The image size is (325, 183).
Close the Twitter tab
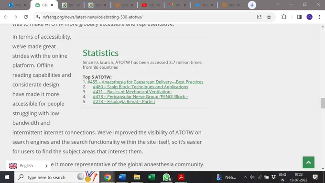212,5
